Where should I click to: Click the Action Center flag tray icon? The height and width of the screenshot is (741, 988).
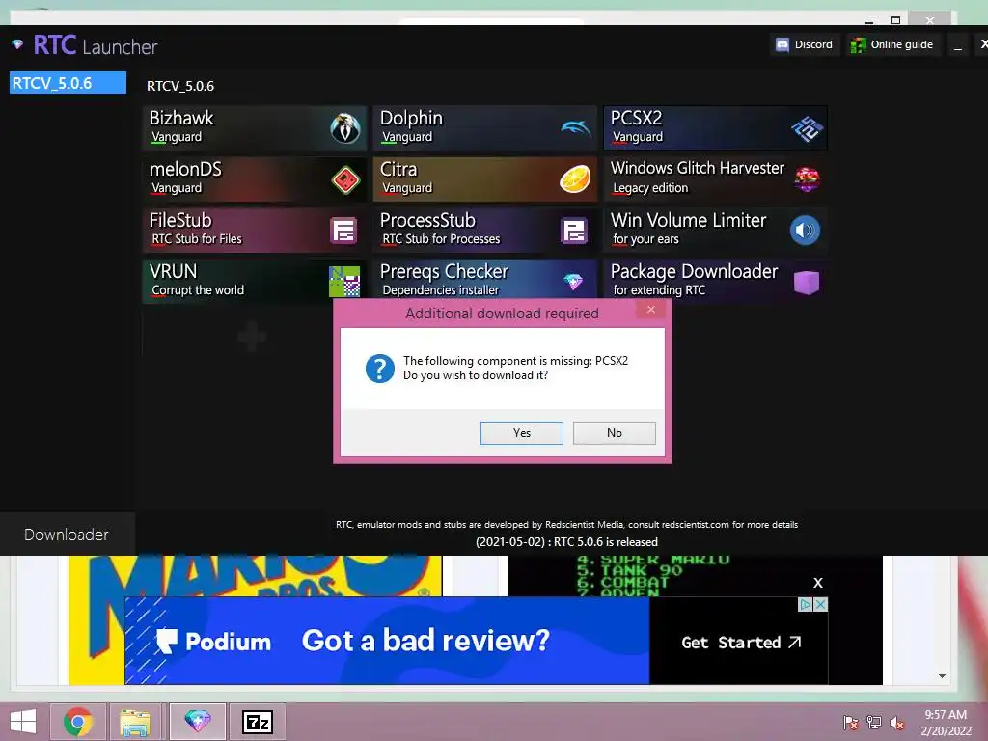coord(851,723)
